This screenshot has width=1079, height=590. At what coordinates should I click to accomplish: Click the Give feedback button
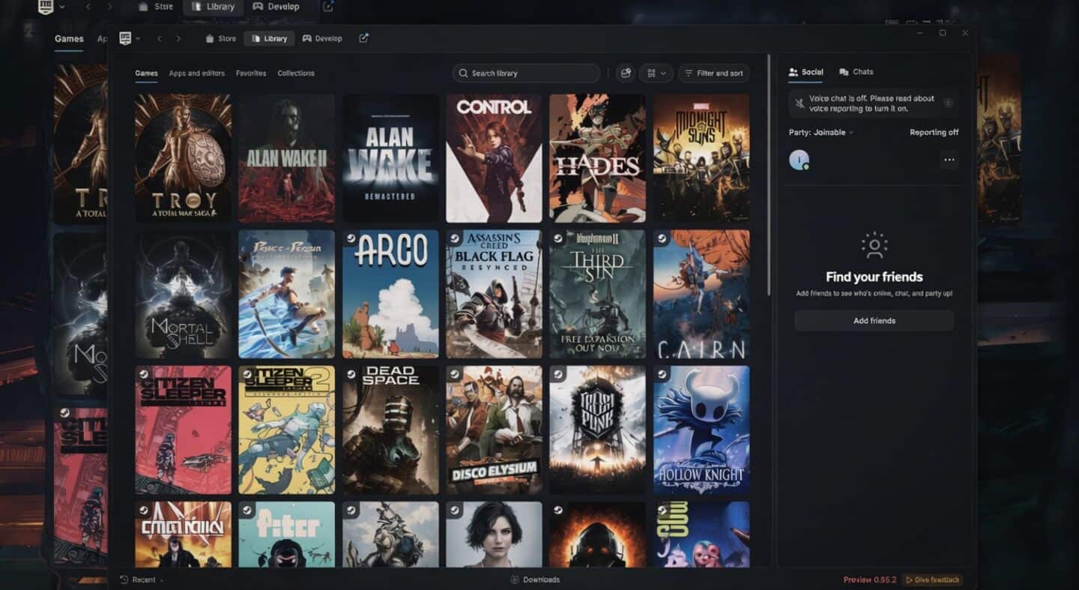pos(932,580)
